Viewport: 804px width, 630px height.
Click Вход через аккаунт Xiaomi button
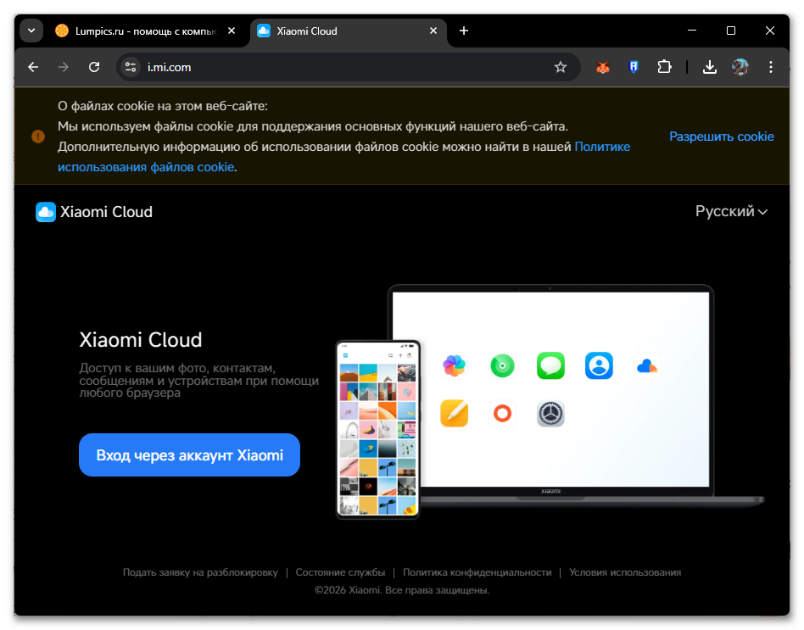[x=189, y=454]
